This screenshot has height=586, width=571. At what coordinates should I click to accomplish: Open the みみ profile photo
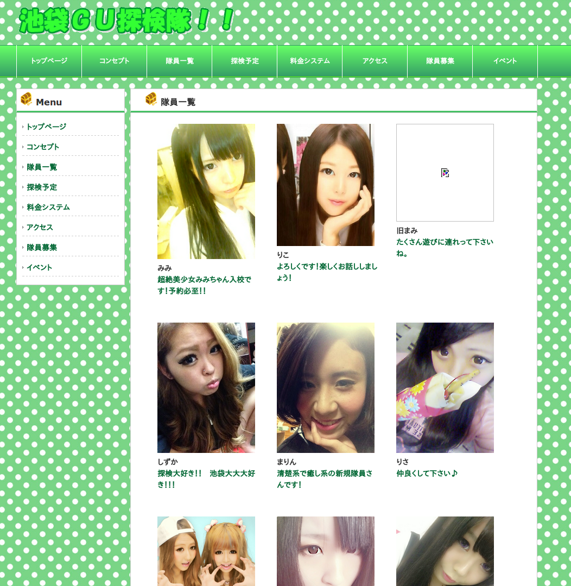tap(206, 191)
